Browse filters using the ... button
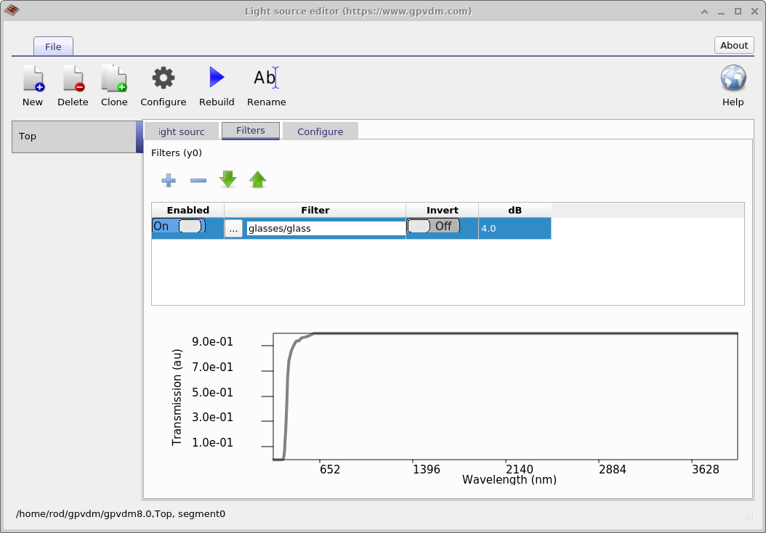Image resolution: width=766 pixels, height=533 pixels. [x=234, y=227]
